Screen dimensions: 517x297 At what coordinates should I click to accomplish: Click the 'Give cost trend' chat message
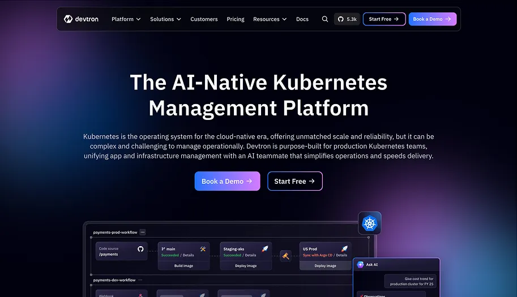click(x=411, y=281)
